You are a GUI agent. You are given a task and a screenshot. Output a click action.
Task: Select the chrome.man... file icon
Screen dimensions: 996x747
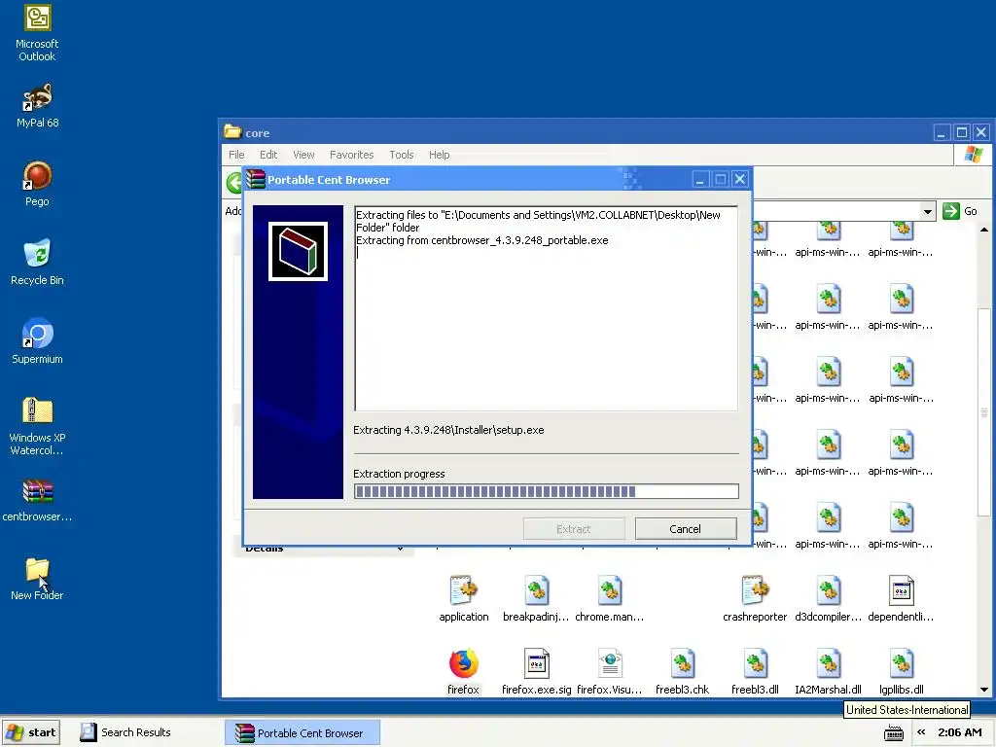click(609, 599)
